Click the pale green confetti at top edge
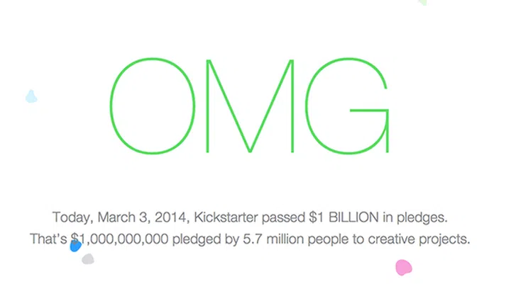Image resolution: width=511 pixels, height=284 pixels. point(424,2)
